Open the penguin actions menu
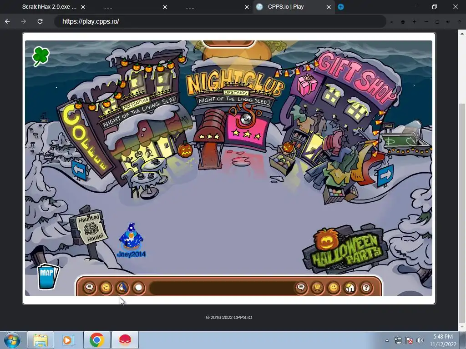Image resolution: width=466 pixels, height=349 pixels. (122, 288)
